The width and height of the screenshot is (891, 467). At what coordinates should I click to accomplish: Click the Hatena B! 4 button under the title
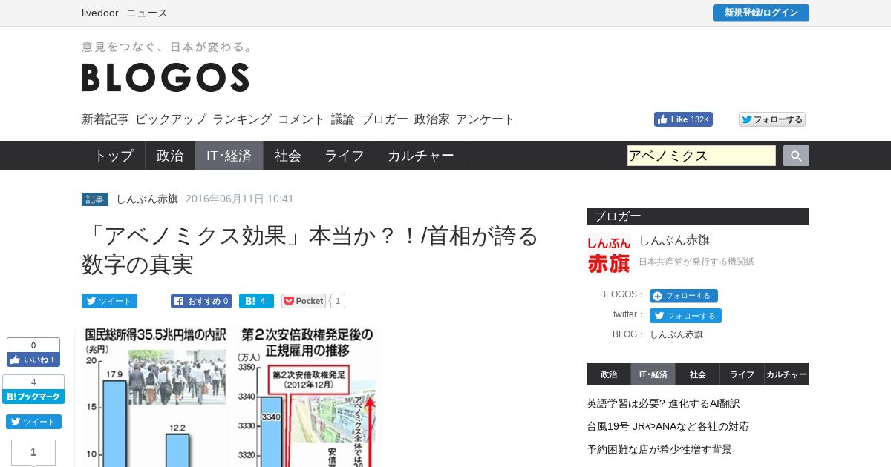click(x=256, y=301)
